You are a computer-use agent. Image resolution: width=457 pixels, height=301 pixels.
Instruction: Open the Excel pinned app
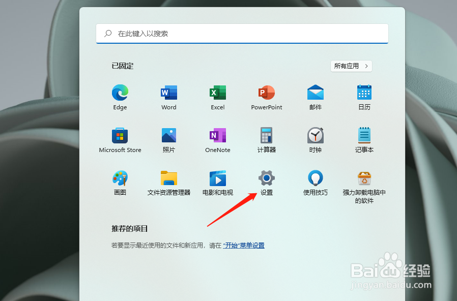218,97
